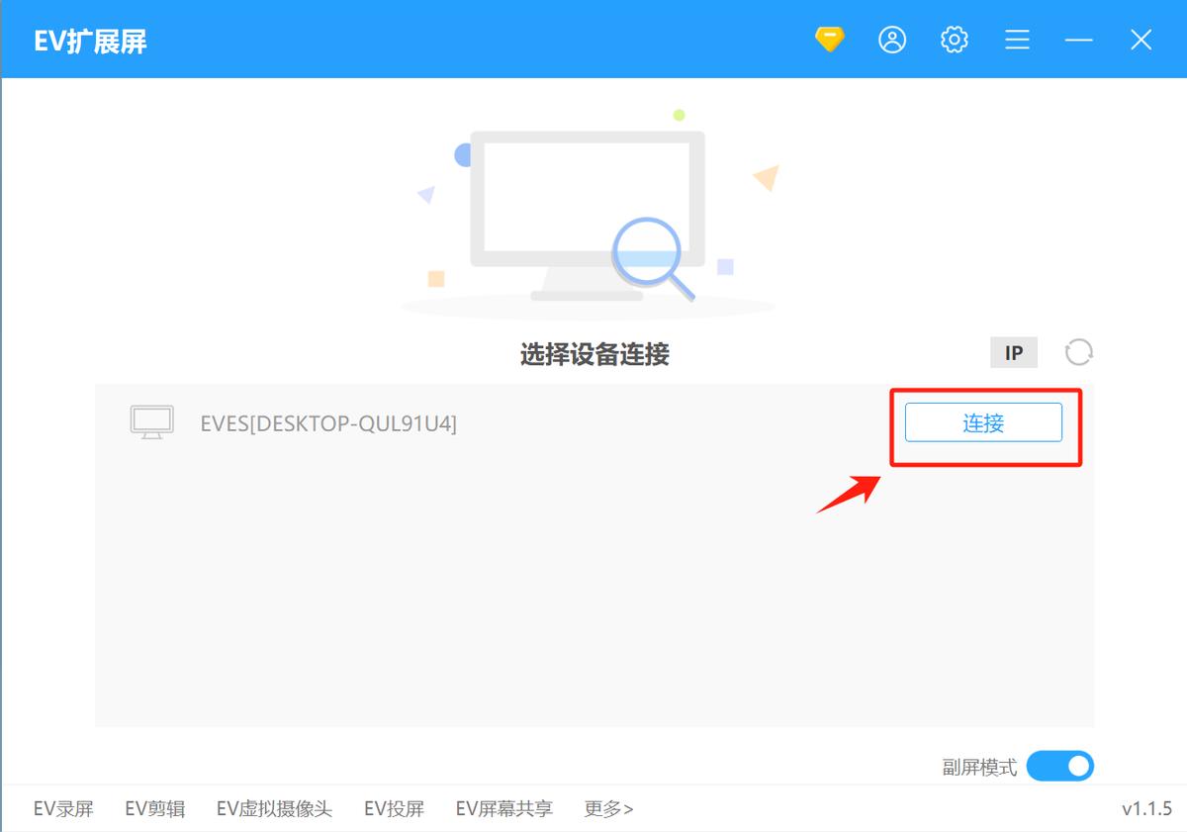Viewport: 1187px width, 832px height.
Task: Close the EV扩展屏 window
Action: [1141, 40]
